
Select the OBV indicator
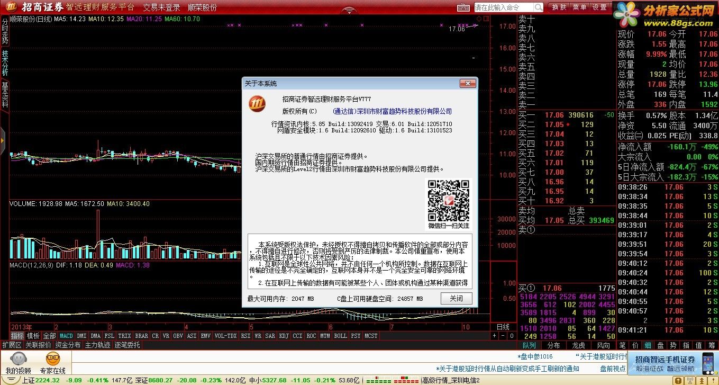point(178,336)
